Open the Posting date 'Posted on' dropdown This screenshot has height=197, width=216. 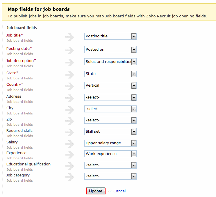click(110, 50)
